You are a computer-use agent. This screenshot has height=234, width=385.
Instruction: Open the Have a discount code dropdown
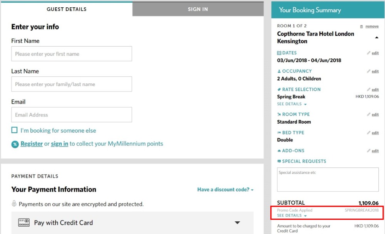[225, 189]
